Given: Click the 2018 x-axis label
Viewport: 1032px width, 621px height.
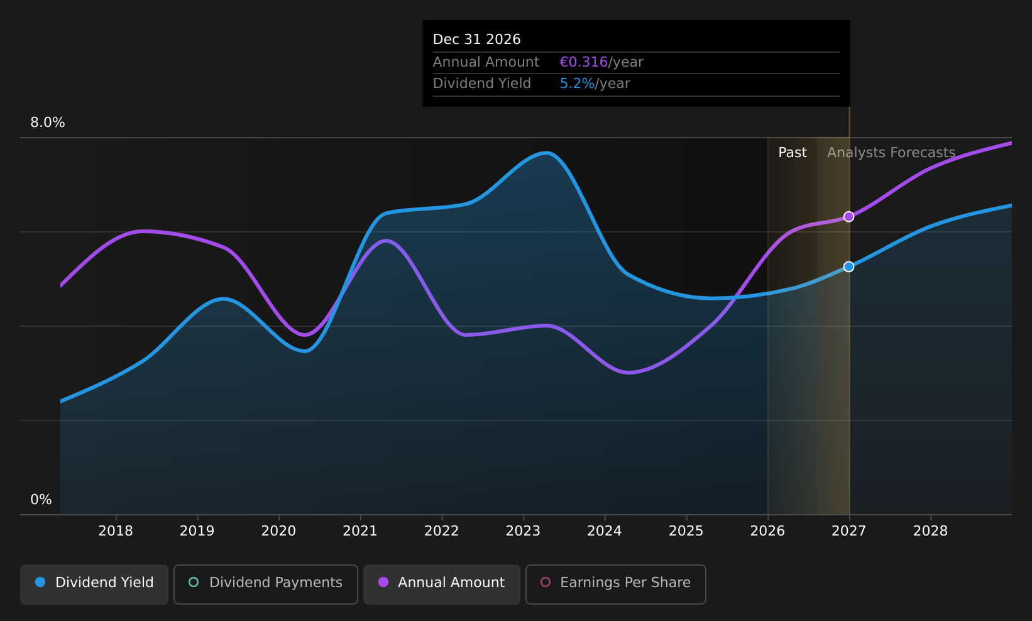Looking at the screenshot, I should click(116, 531).
